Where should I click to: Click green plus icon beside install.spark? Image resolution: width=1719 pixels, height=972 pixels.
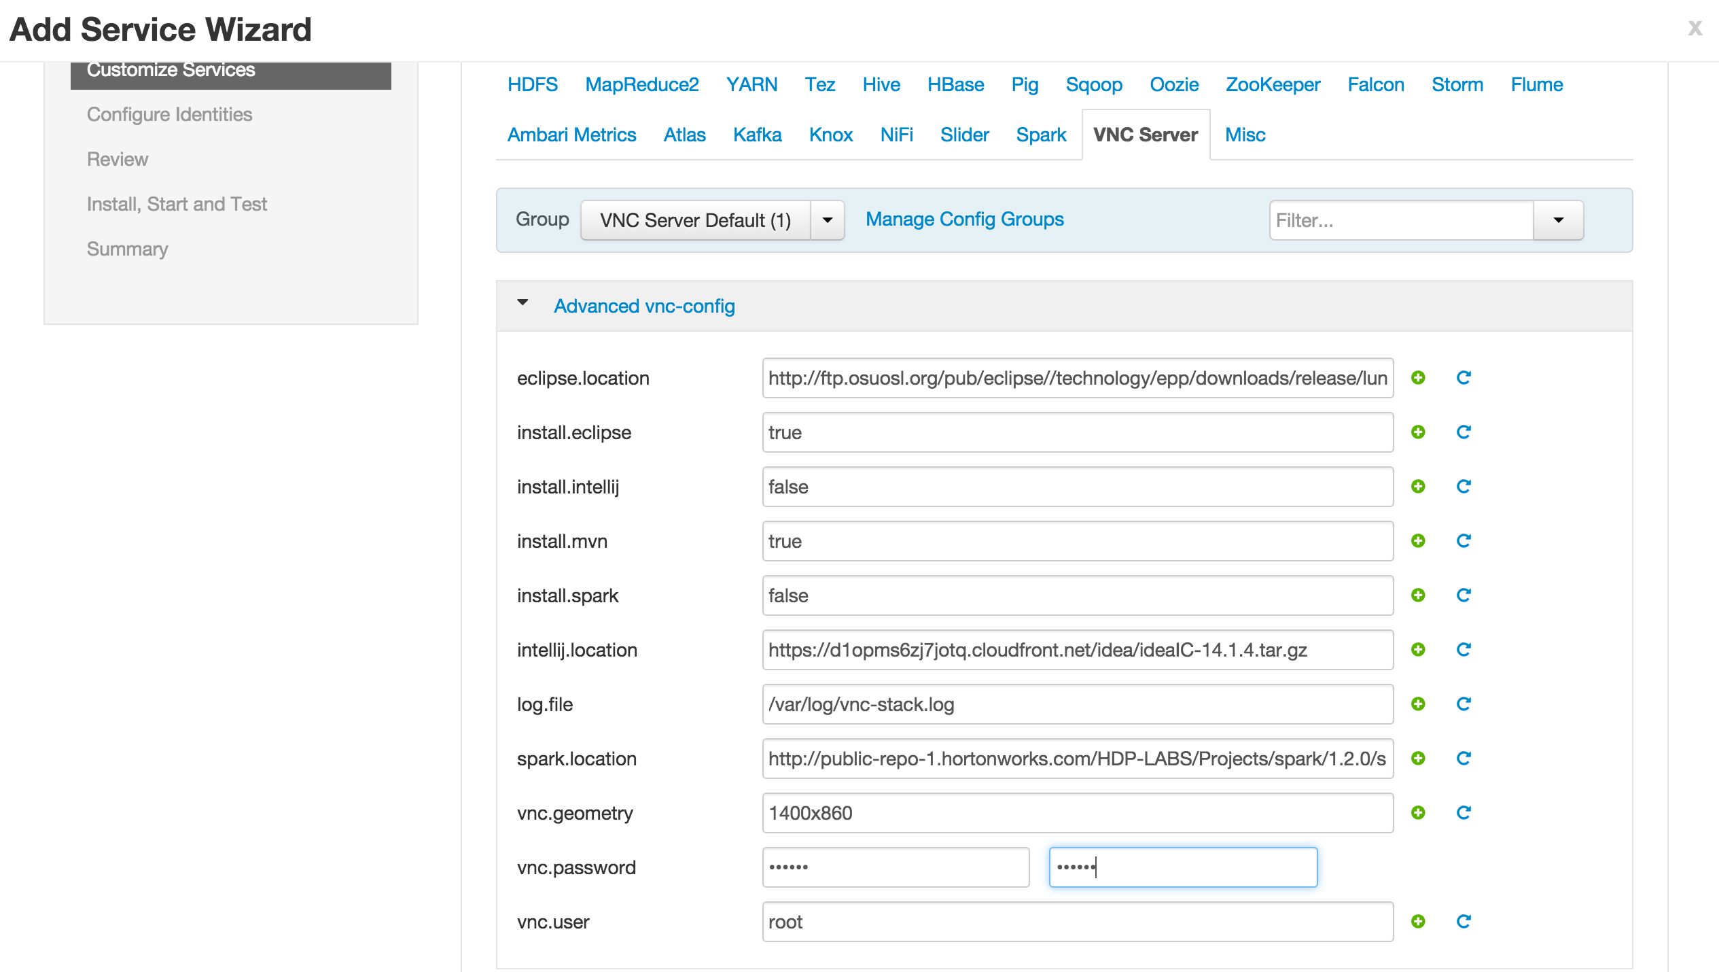[x=1418, y=595]
